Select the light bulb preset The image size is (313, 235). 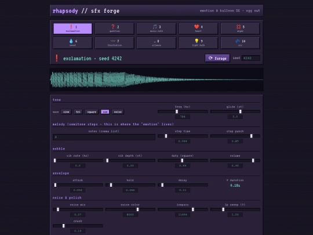[x=198, y=43]
